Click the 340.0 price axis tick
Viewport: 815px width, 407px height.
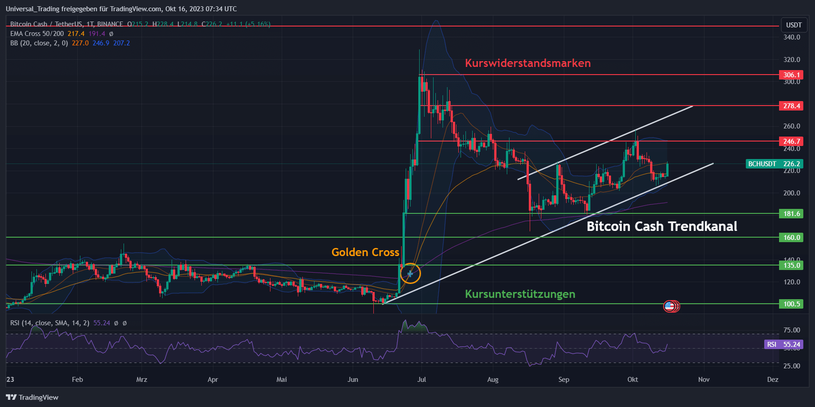792,37
